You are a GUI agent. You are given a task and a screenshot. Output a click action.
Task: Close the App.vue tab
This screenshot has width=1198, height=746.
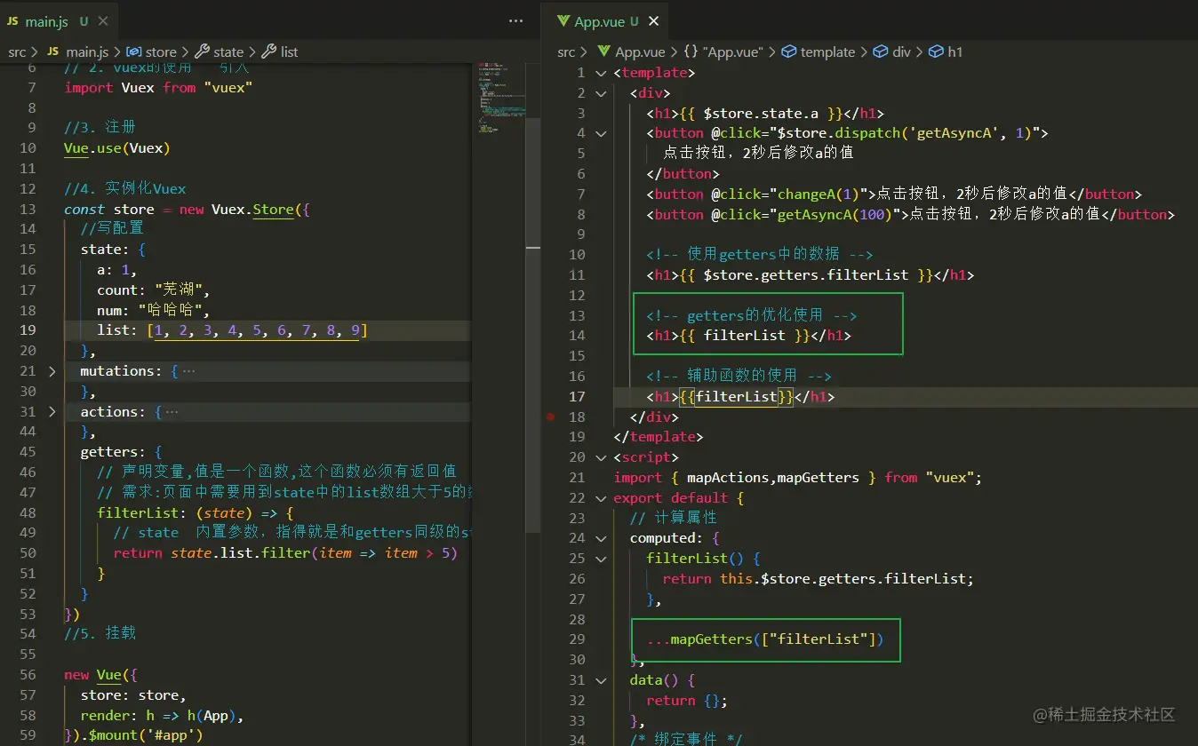pos(654,21)
